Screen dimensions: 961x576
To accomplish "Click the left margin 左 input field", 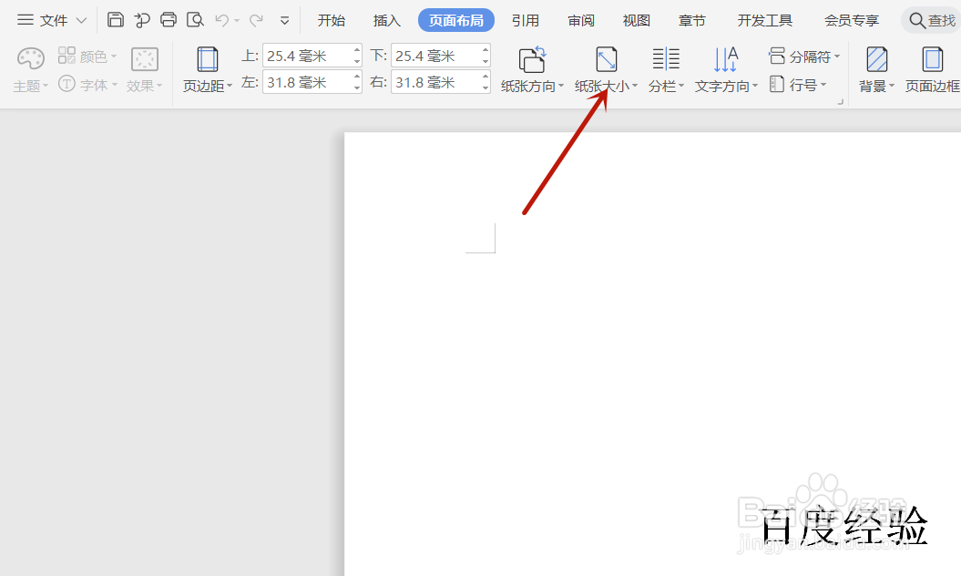I will pos(307,82).
